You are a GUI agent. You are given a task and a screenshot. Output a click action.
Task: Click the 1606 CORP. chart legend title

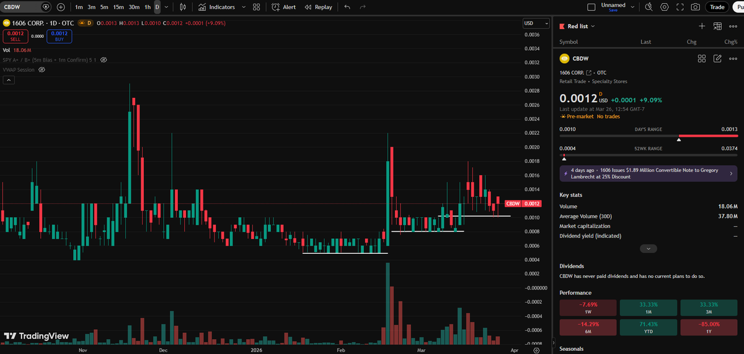click(x=42, y=23)
